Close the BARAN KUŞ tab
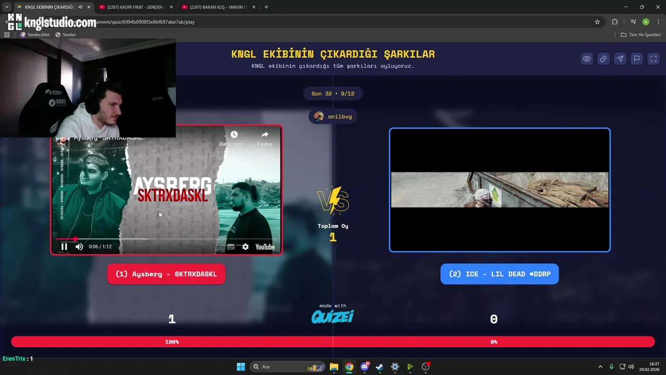The width and height of the screenshot is (666, 375). 254,7
